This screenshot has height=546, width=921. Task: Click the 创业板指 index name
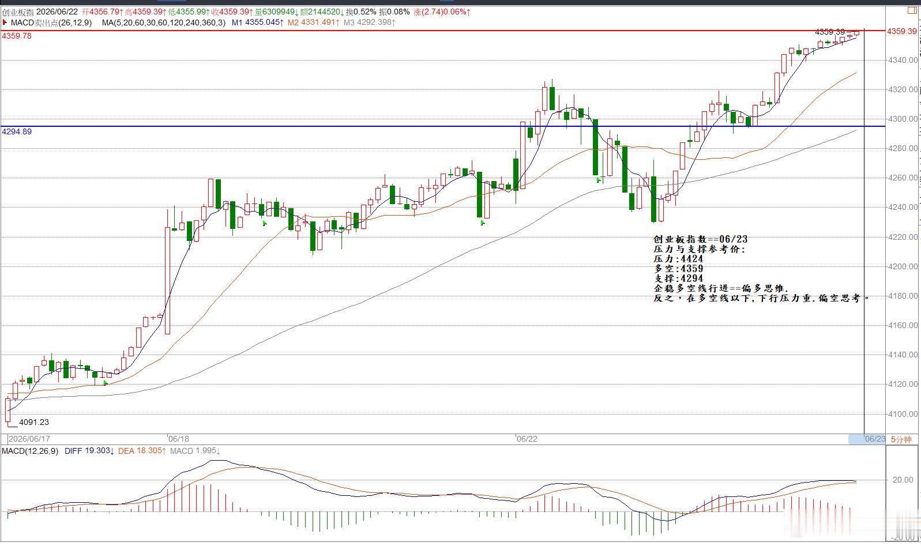tap(18, 12)
